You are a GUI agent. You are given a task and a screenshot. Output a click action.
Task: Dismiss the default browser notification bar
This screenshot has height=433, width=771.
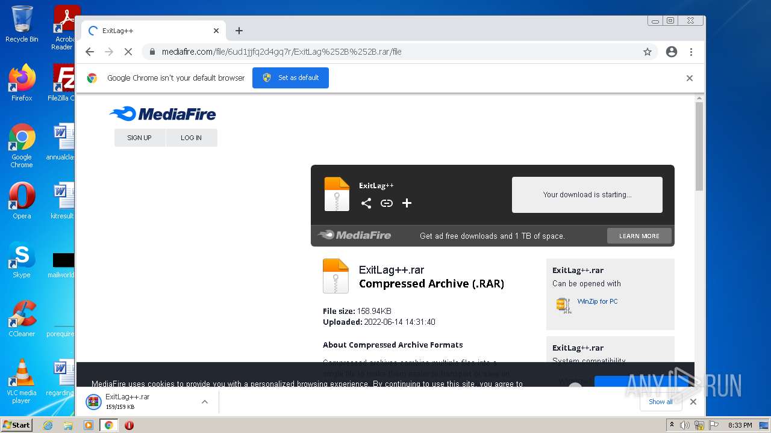(690, 78)
